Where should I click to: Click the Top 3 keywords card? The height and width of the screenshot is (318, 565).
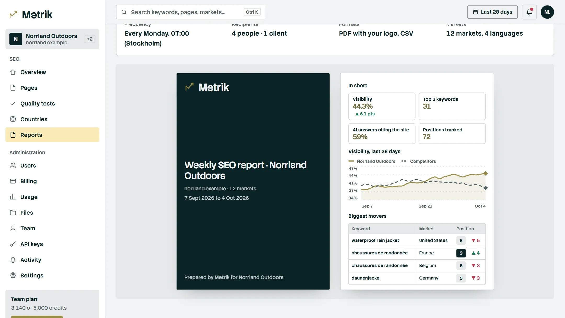(452, 106)
